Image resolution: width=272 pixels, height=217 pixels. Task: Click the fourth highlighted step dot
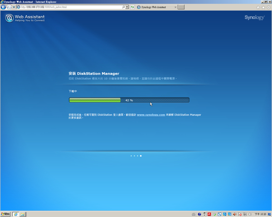[x=141, y=156]
